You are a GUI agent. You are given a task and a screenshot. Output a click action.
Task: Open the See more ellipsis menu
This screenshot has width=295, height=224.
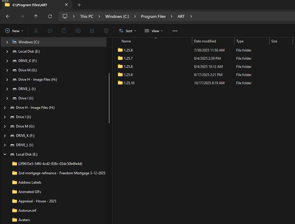pyautogui.click(x=175, y=31)
